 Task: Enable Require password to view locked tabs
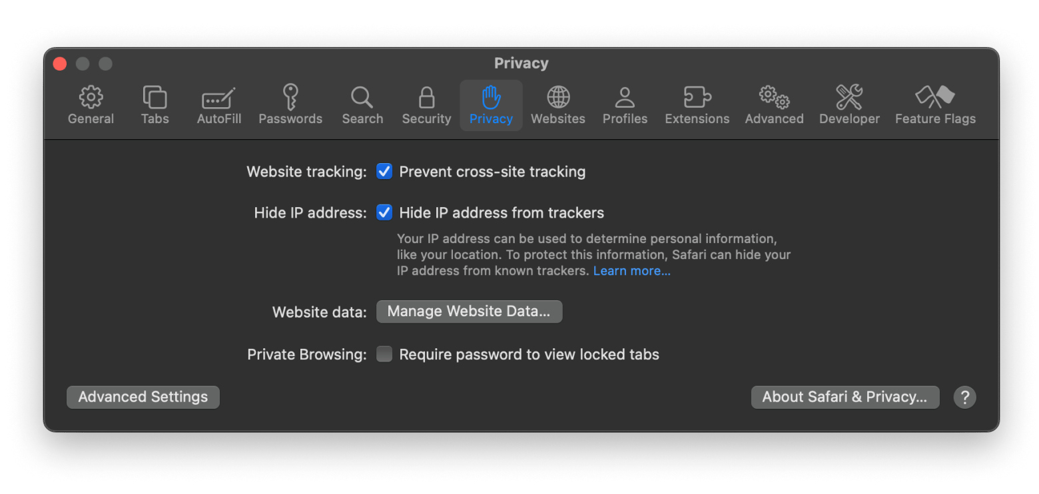click(384, 354)
